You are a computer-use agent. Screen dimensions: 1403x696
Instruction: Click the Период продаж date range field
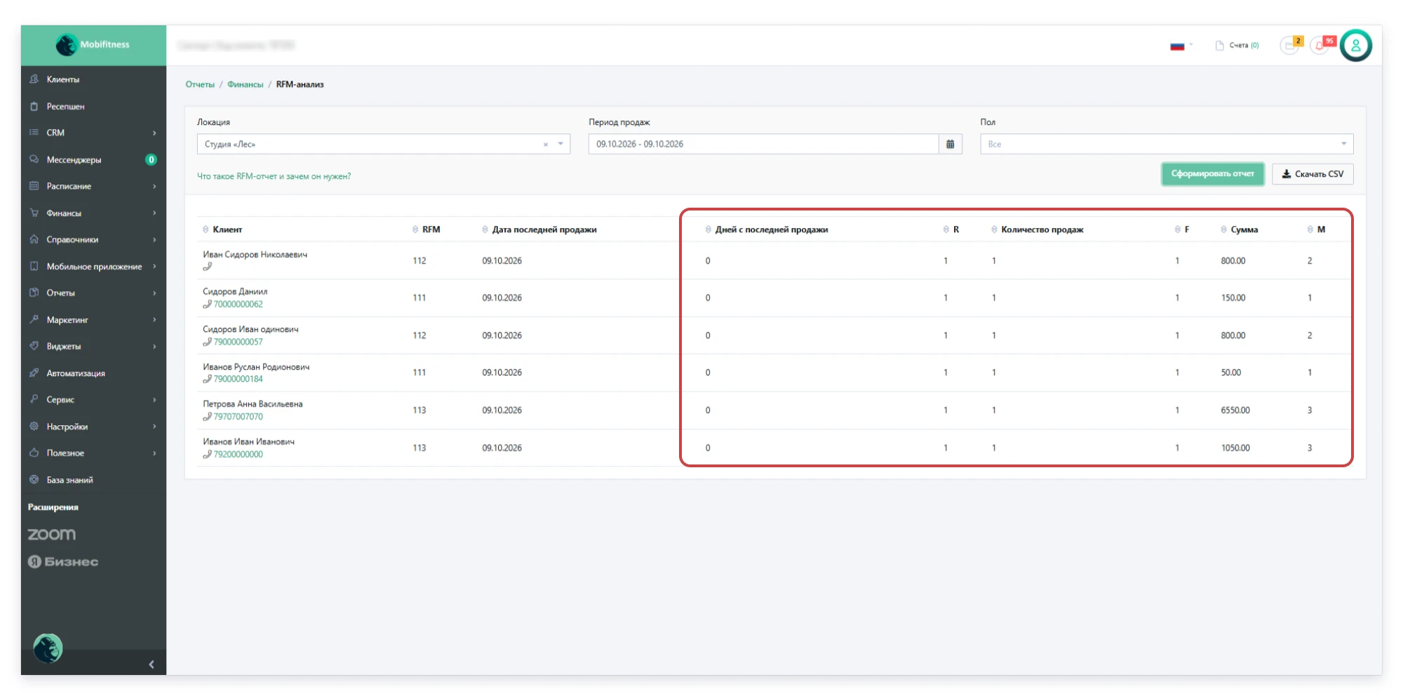pos(763,144)
